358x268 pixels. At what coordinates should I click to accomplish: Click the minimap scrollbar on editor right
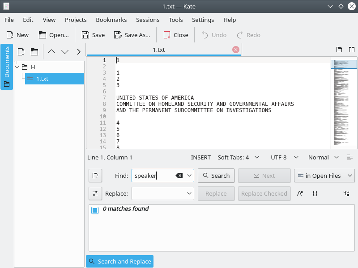[x=343, y=103]
